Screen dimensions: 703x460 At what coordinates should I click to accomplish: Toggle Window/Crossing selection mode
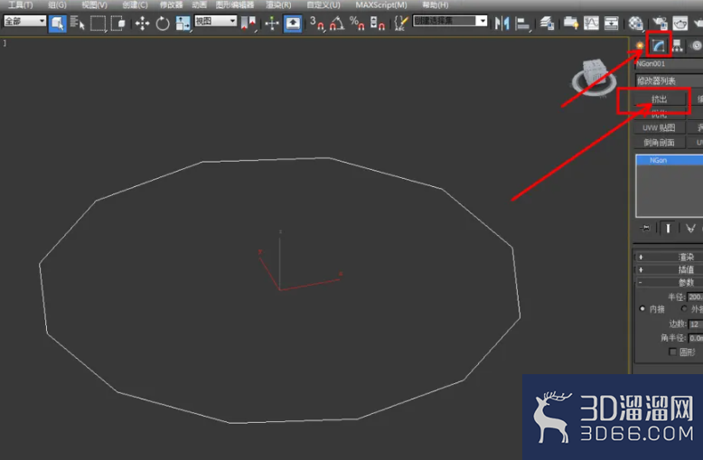(117, 23)
